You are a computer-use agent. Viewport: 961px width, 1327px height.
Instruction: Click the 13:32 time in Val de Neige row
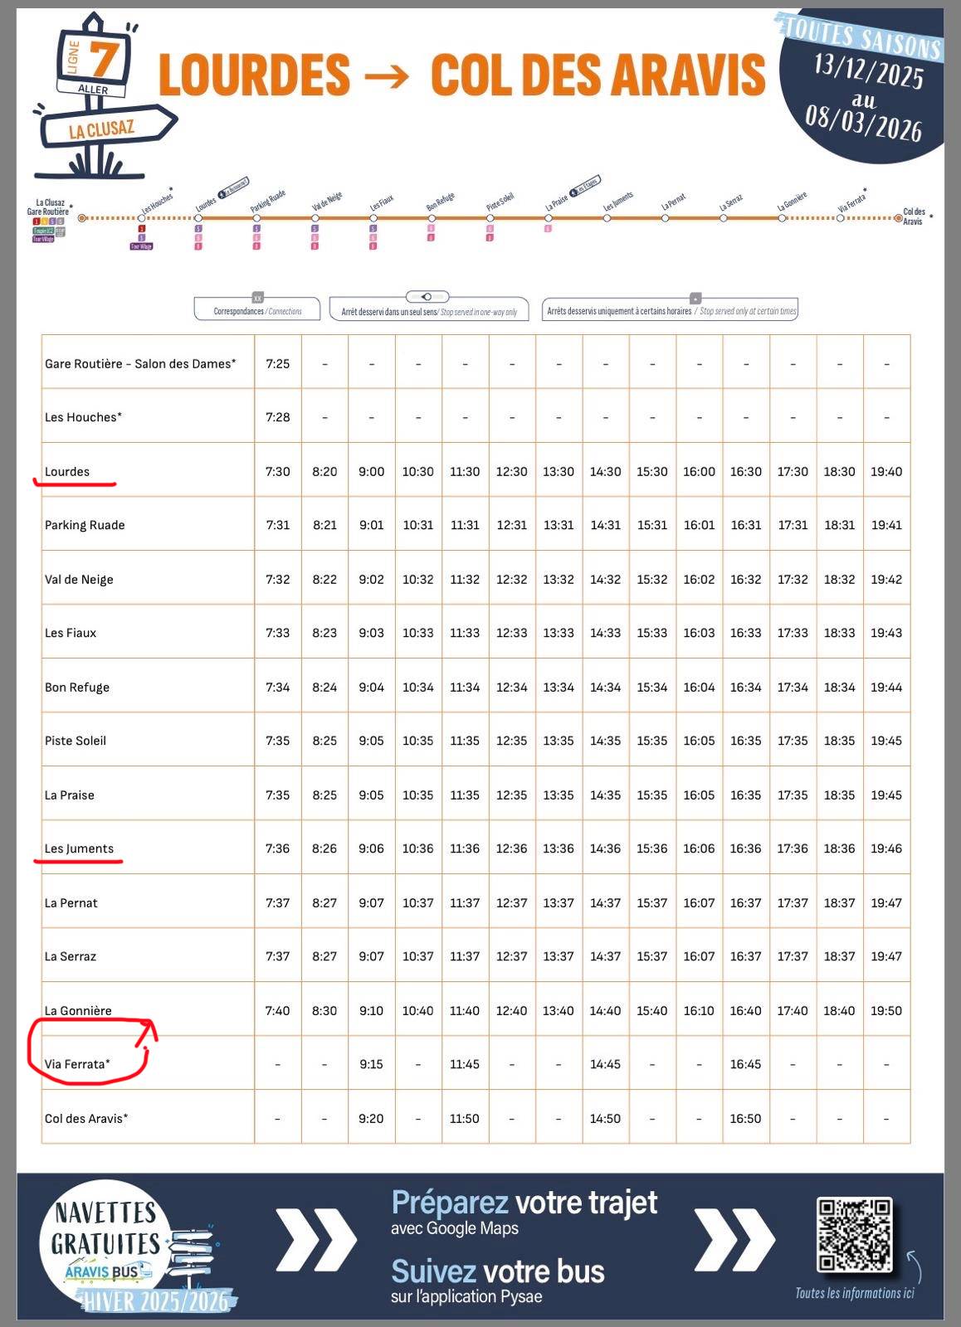[x=559, y=579]
